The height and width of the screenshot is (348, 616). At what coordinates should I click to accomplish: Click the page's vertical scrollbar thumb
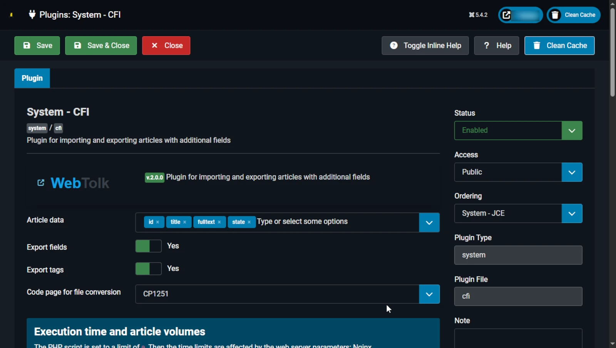coord(613,50)
